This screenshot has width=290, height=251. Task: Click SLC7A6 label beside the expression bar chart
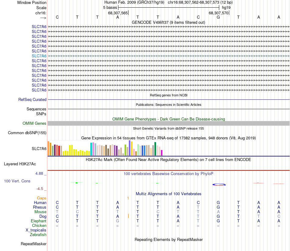pos(39,149)
